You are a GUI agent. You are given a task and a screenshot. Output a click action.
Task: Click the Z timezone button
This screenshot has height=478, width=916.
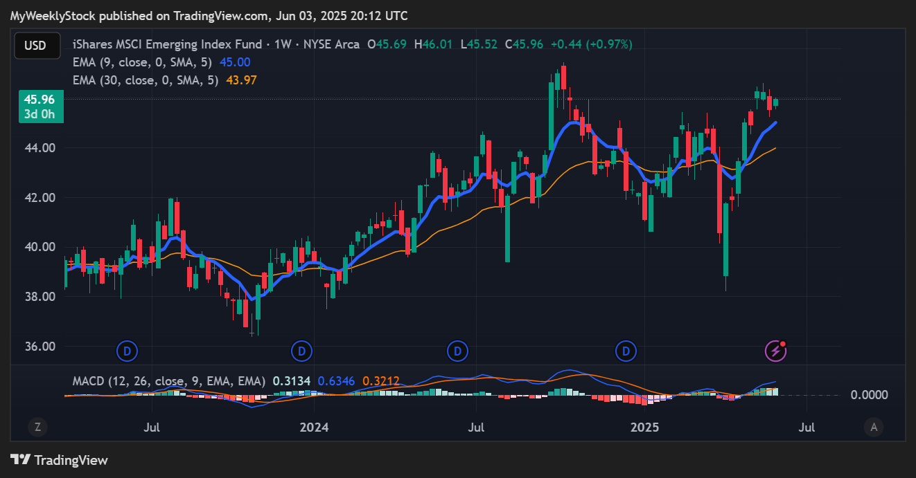(37, 428)
